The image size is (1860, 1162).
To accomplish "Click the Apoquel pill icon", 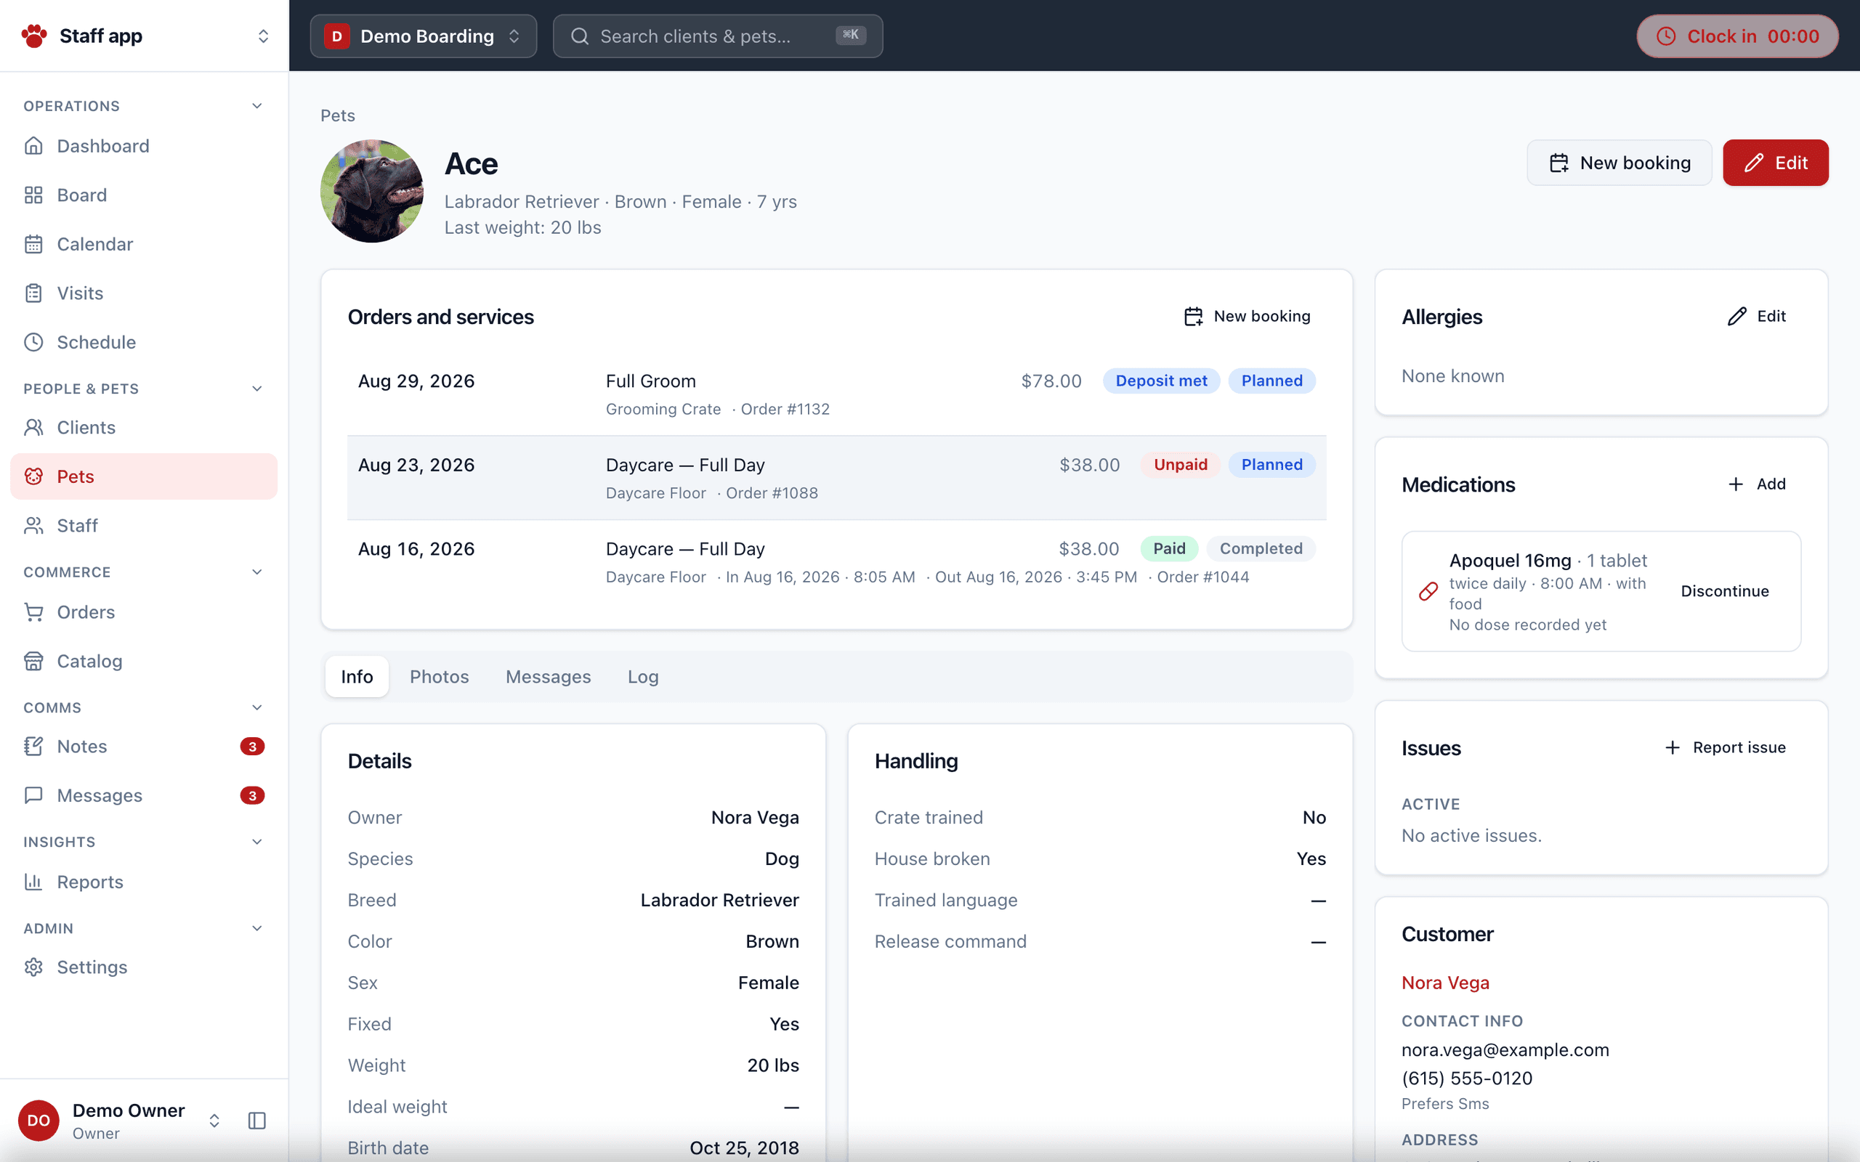I will 1428,592.
